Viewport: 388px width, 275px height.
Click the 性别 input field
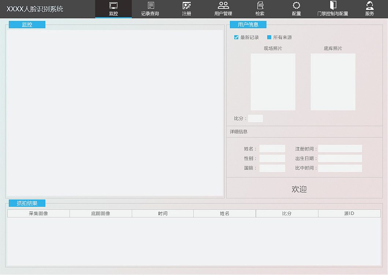point(272,158)
